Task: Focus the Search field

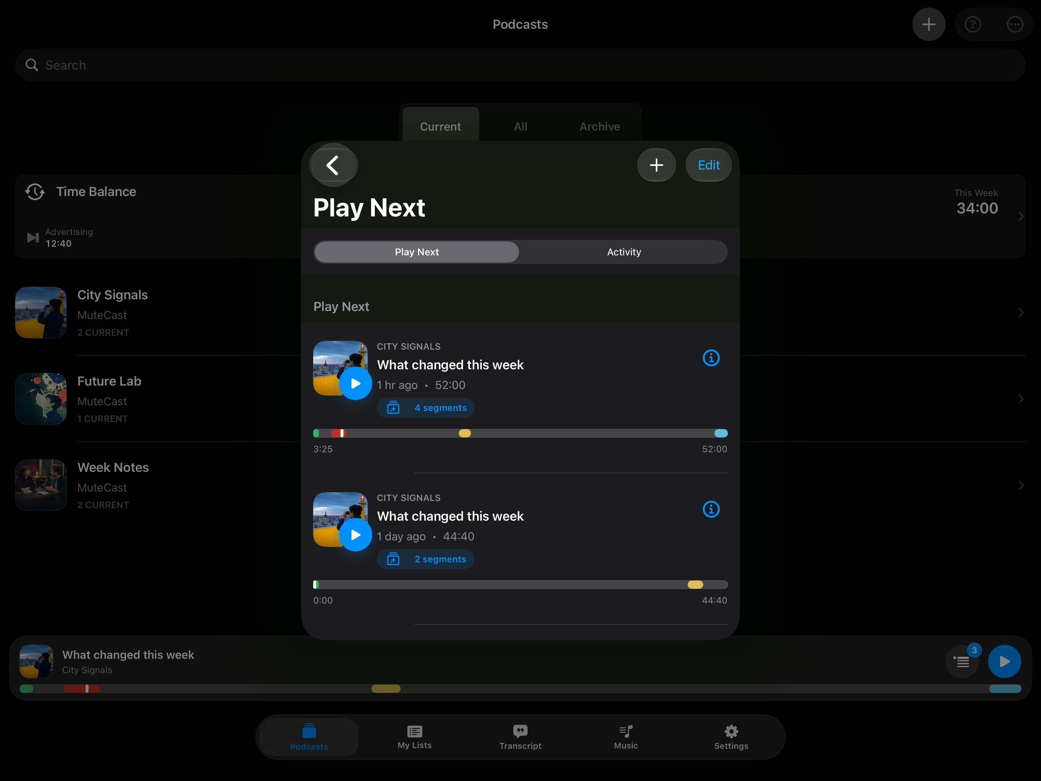Action: (520, 65)
